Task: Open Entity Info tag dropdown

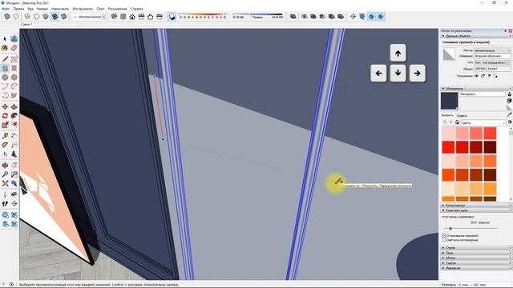Action: (x=492, y=50)
